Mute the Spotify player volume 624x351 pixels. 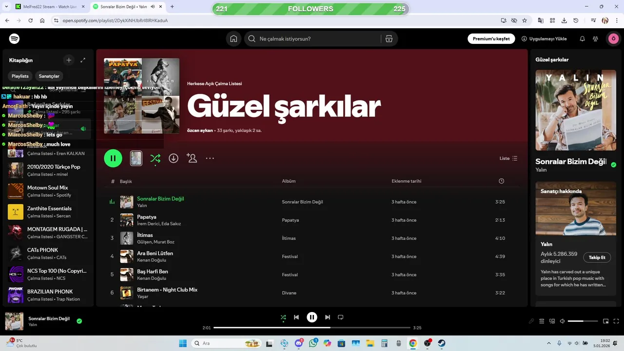click(563, 321)
